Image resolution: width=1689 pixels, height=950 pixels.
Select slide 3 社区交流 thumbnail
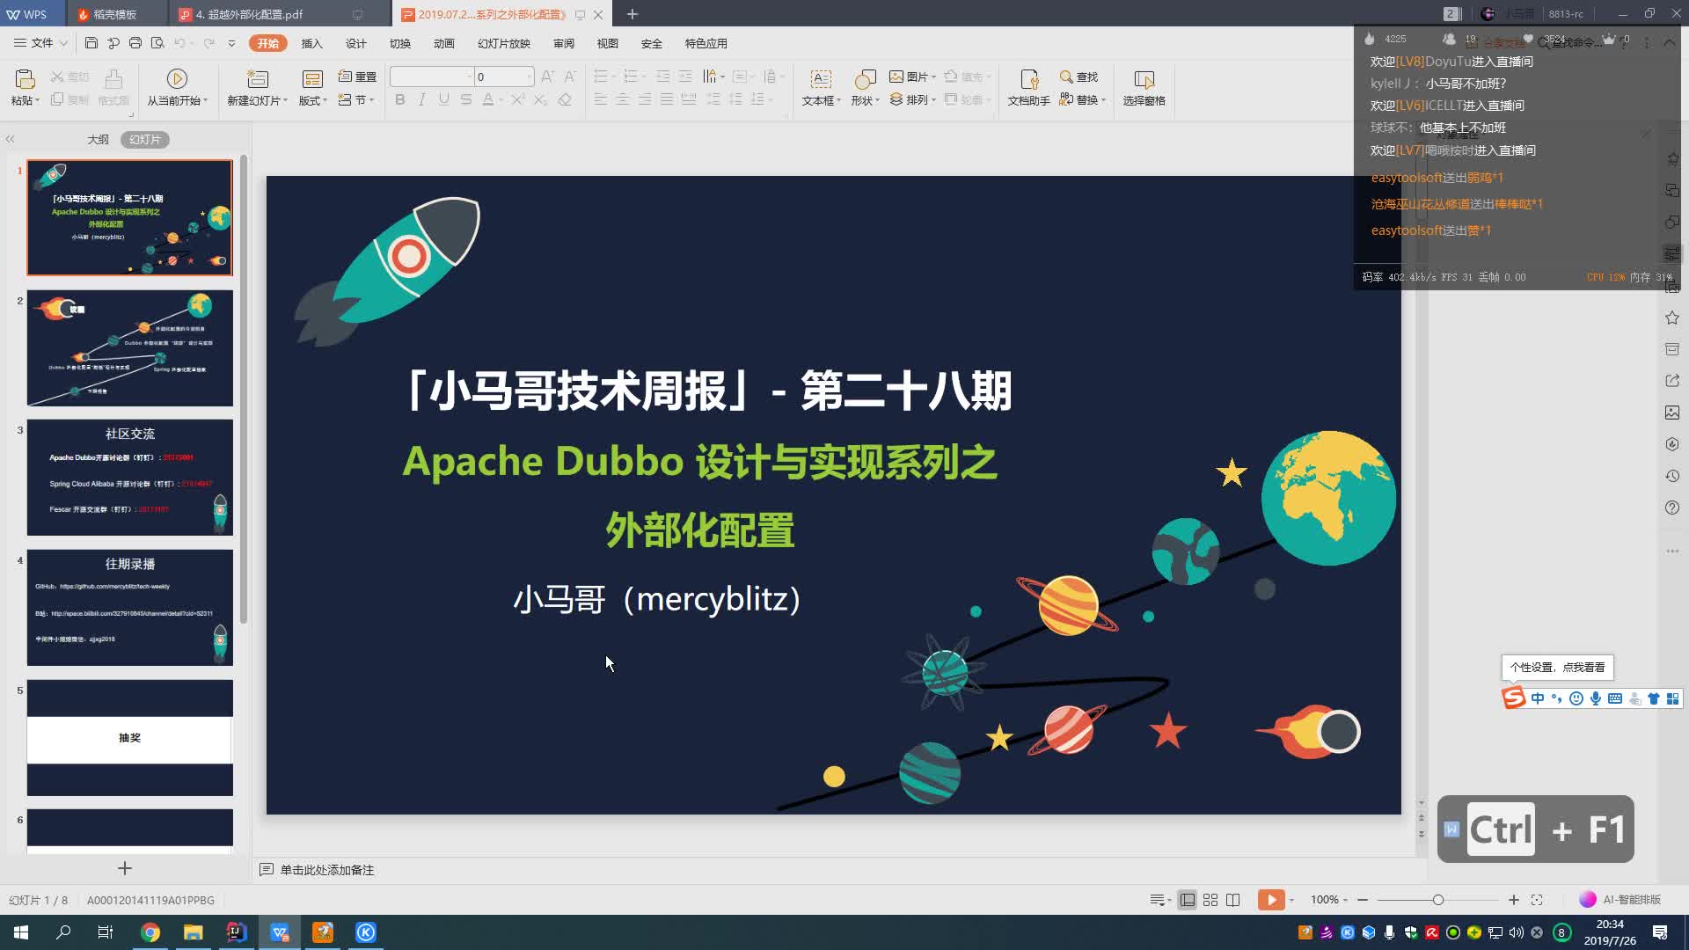(130, 478)
